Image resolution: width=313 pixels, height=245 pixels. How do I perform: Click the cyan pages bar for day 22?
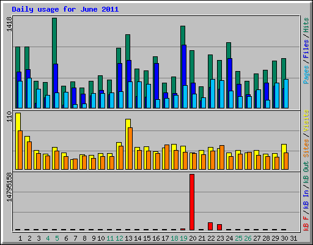[213, 94]
